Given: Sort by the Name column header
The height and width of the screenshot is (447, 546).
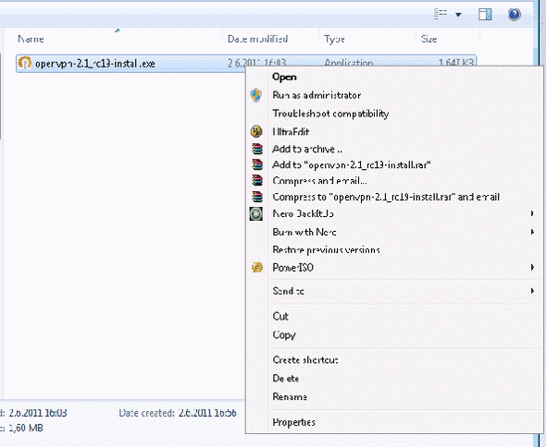Looking at the screenshot, I should coord(31,39).
